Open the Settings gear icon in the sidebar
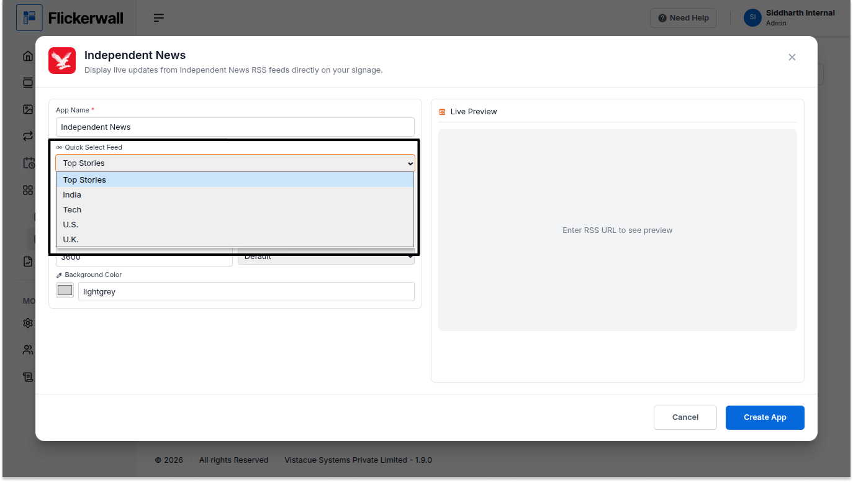The image size is (853, 482). coord(28,323)
